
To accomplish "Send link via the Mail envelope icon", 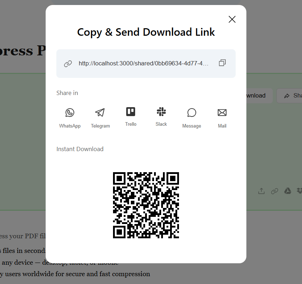I will [222, 113].
